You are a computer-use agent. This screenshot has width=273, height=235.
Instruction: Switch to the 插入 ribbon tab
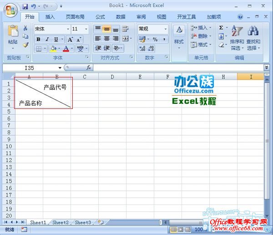[50, 17]
